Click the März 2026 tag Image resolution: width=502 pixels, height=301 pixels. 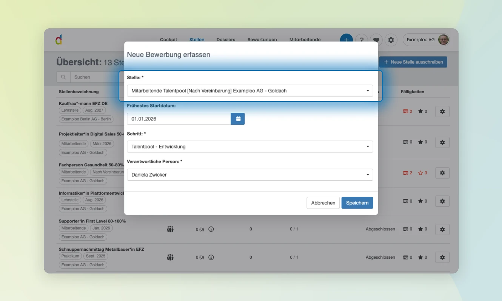tap(102, 144)
